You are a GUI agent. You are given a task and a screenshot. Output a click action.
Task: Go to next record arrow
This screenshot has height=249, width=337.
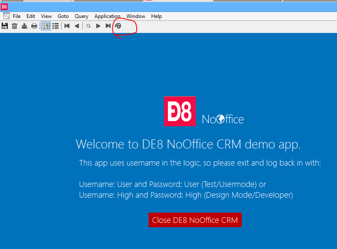pos(98,26)
